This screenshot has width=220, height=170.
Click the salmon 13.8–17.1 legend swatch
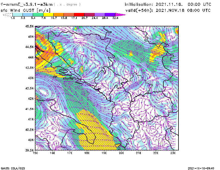click(69, 15)
